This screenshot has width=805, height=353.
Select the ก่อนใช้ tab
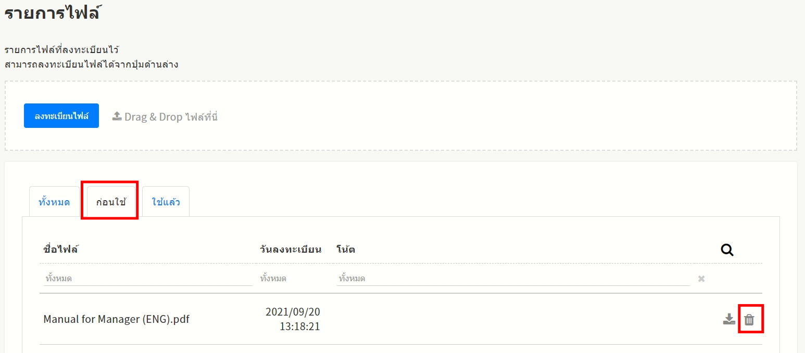tap(111, 202)
